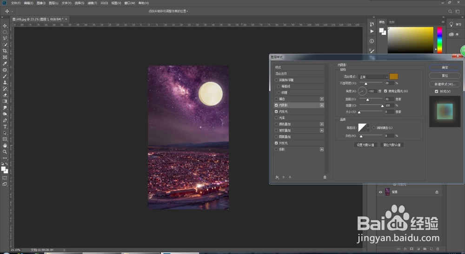Select the Frame tool
Screen dimensions: 465x254
tap(5, 57)
